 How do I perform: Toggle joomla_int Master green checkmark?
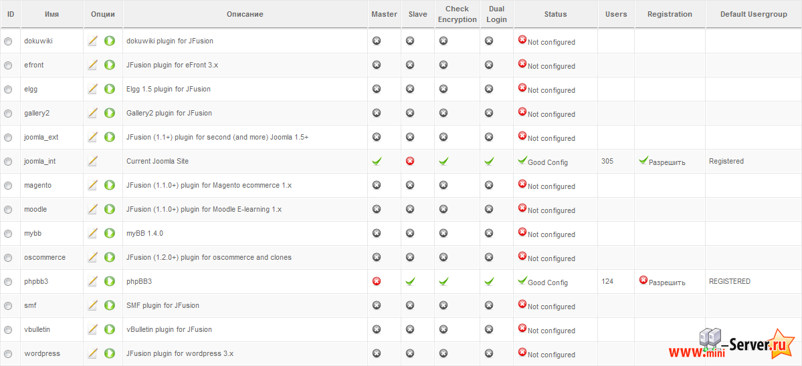(x=377, y=161)
